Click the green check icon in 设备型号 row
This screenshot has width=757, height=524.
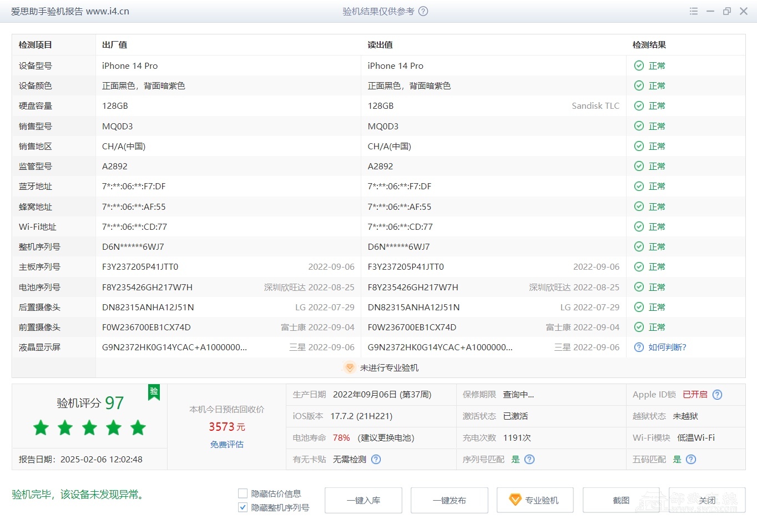[x=639, y=65]
